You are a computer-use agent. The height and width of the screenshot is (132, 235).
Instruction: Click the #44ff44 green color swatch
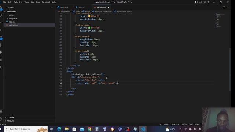(x=89, y=28)
